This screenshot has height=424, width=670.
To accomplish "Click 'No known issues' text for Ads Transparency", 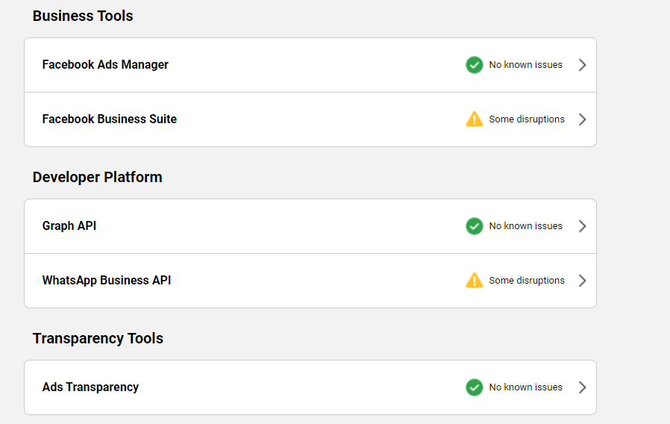I will (525, 387).
